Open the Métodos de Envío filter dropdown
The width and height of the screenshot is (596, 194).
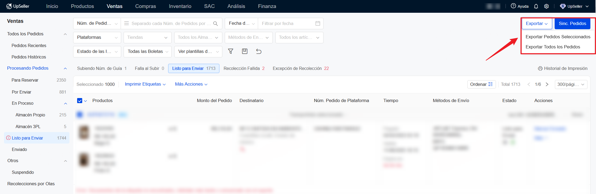[248, 37]
